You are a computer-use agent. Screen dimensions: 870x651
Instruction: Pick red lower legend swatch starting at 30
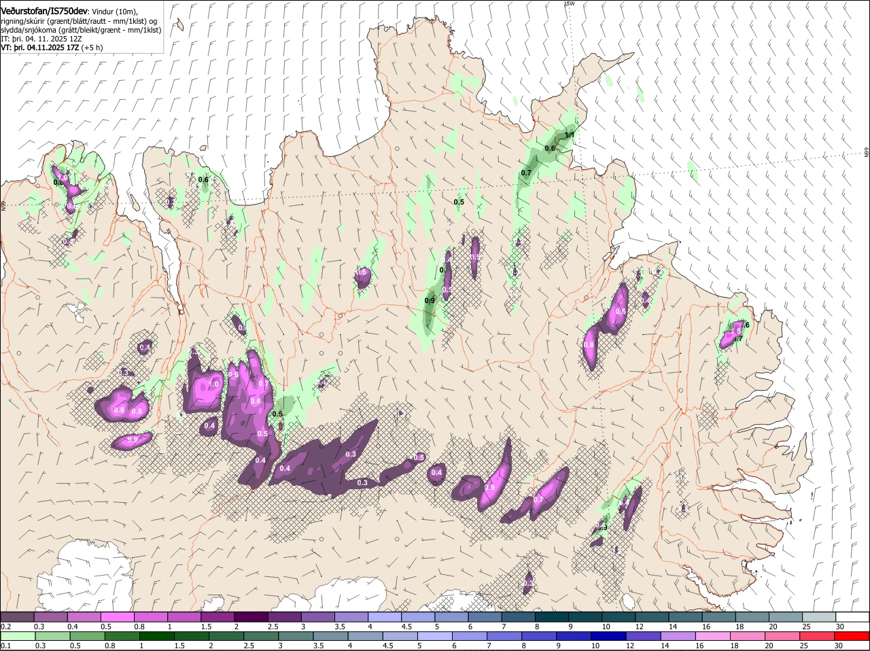852,636
